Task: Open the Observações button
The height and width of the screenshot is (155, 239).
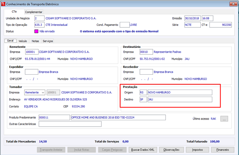Action: click(x=171, y=150)
